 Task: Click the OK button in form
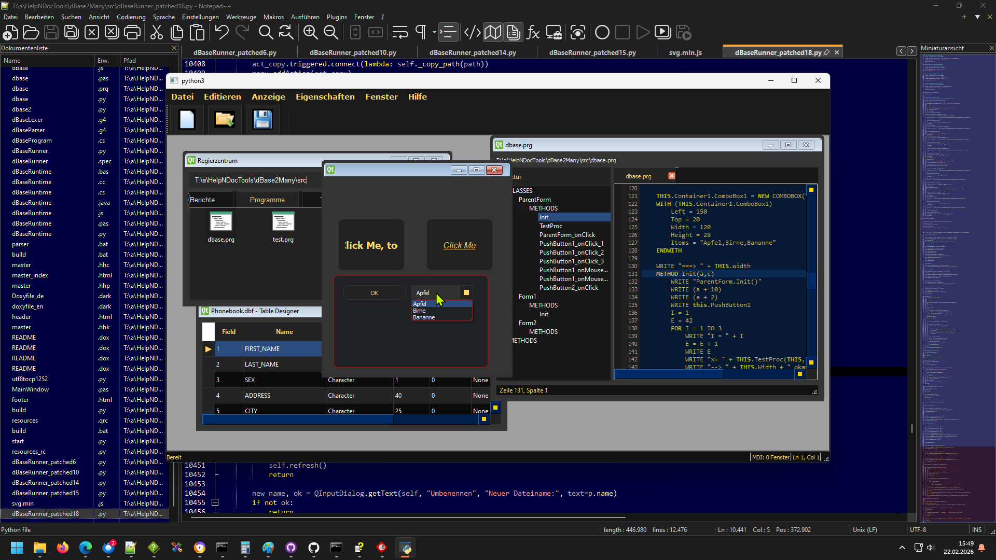pyautogui.click(x=374, y=293)
